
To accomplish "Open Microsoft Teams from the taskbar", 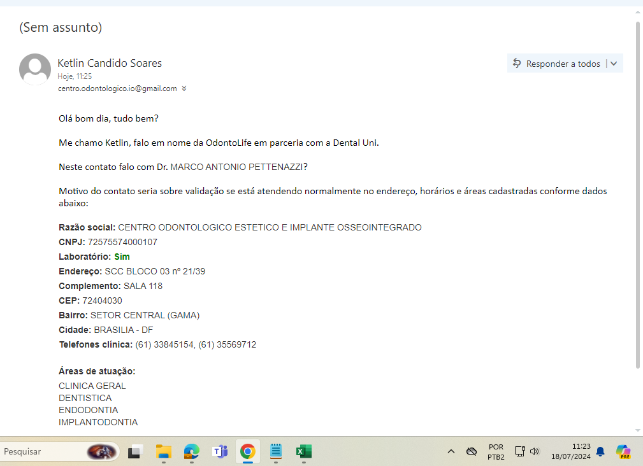I will (220, 451).
